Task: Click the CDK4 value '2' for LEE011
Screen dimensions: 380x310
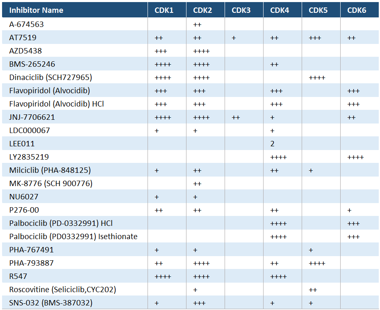Action: pos(272,144)
